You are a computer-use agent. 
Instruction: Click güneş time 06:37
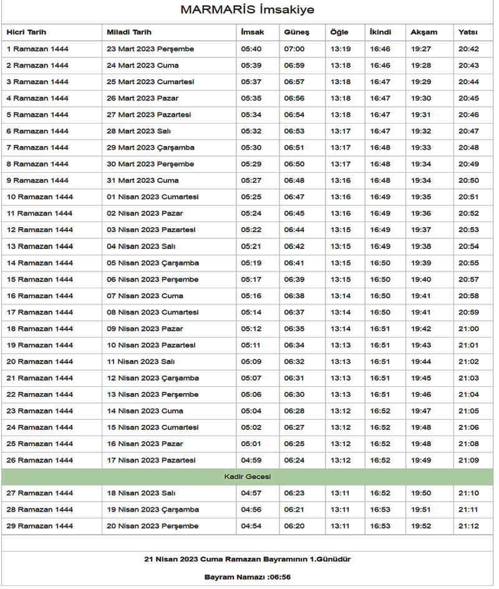294,313
